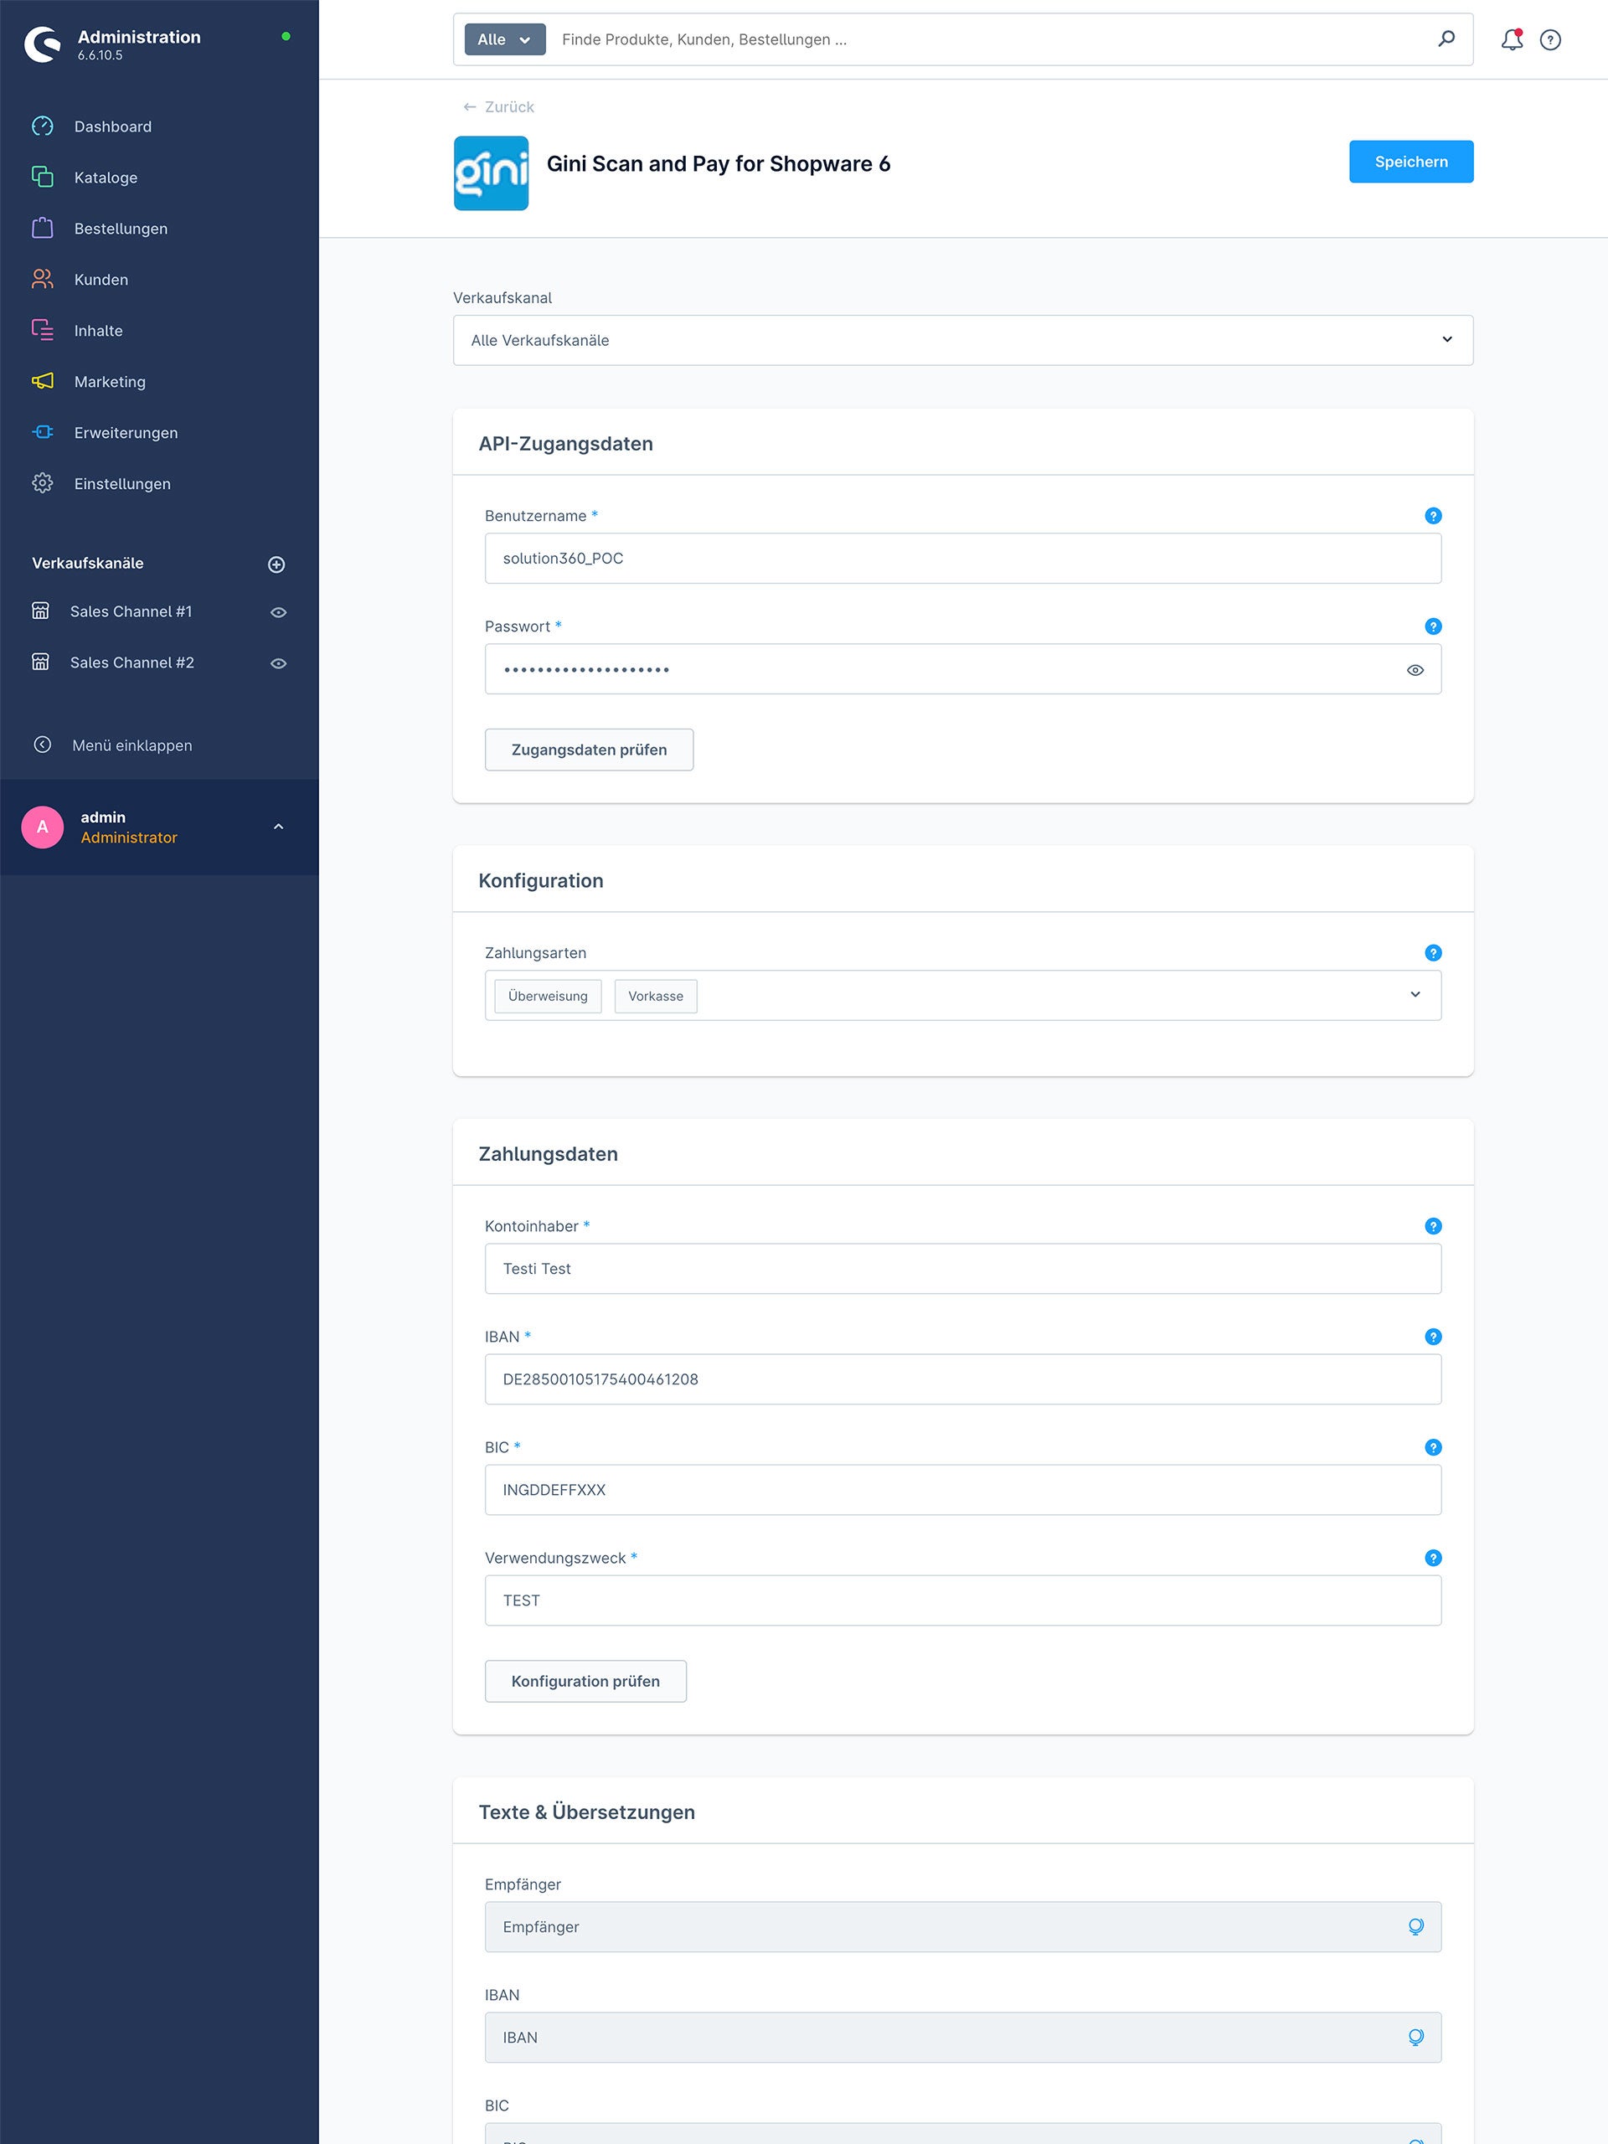Save settings with Speichern

click(x=1411, y=162)
